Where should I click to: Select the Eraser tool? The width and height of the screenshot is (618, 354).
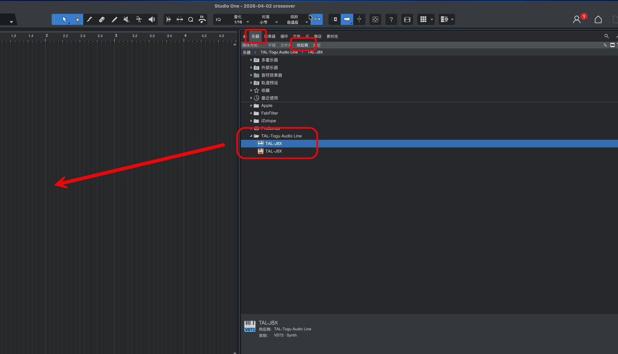(102, 20)
